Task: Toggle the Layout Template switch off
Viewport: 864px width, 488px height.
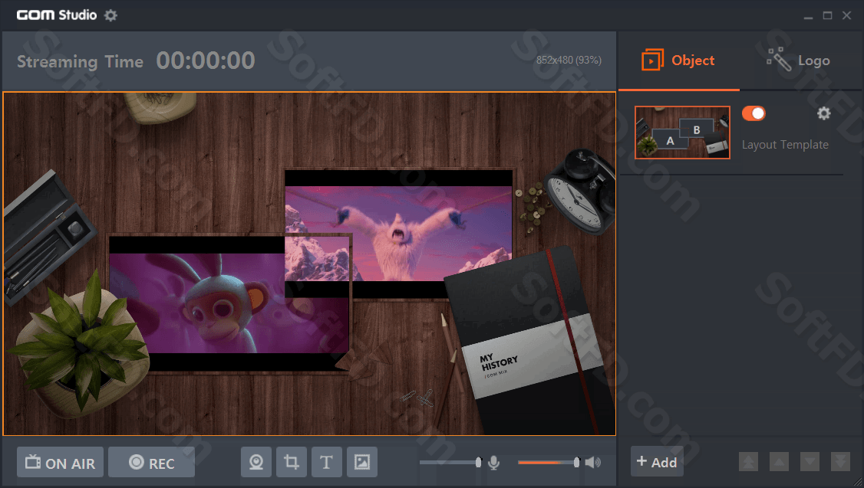Action: [x=754, y=113]
